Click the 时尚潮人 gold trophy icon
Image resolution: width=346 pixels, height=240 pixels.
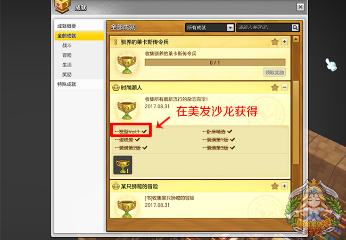coord(127,110)
